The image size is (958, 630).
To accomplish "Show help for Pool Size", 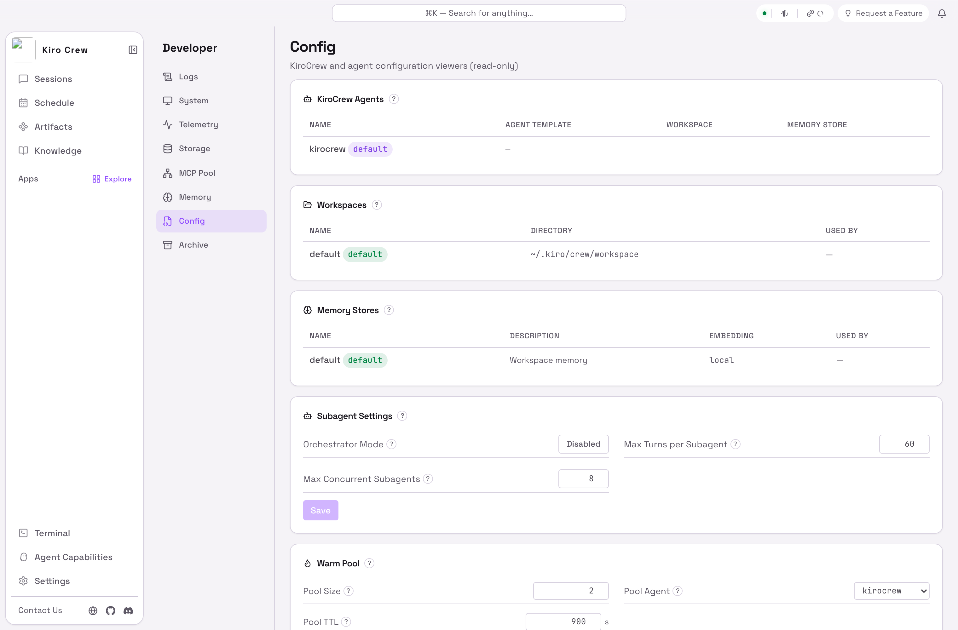I will 348,591.
